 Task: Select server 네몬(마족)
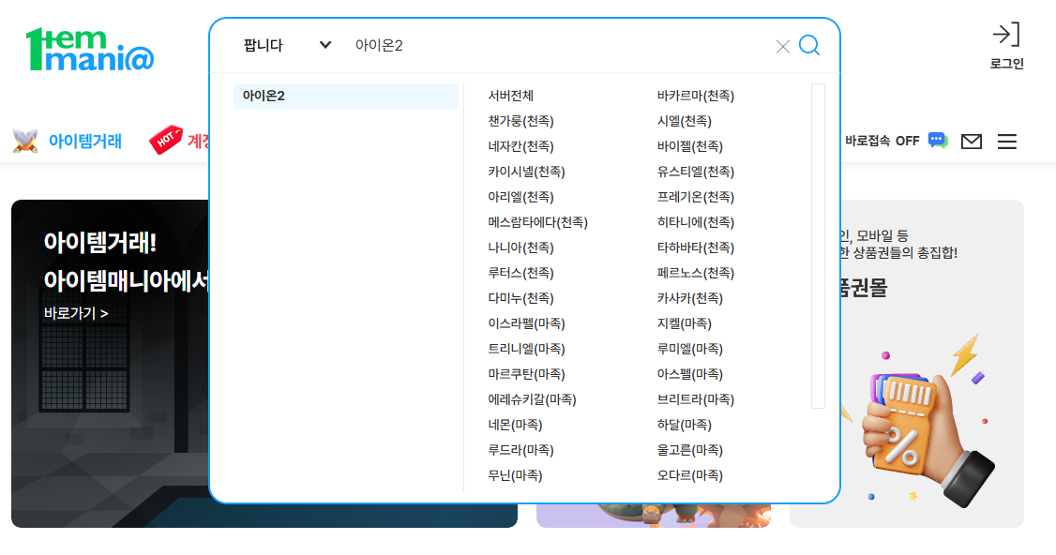515,425
